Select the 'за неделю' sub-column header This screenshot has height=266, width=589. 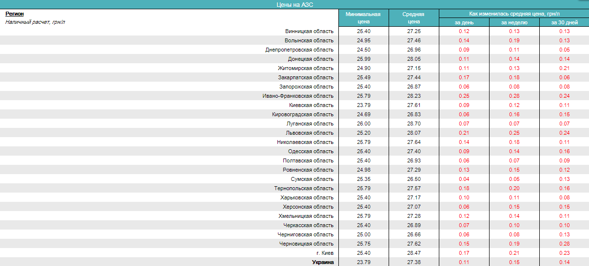pos(514,22)
